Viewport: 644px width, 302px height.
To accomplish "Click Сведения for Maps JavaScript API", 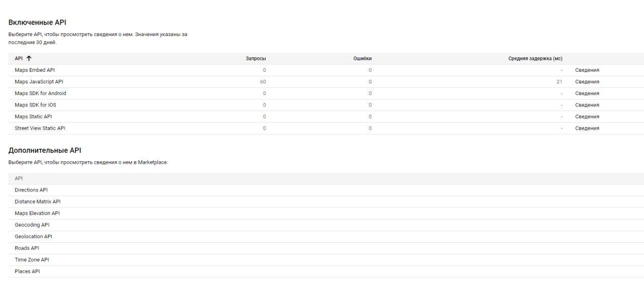I will (x=587, y=82).
